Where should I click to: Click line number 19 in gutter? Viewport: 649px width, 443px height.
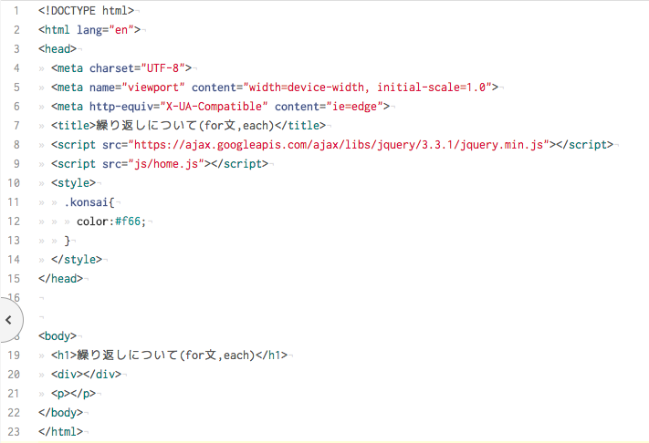[x=14, y=355]
